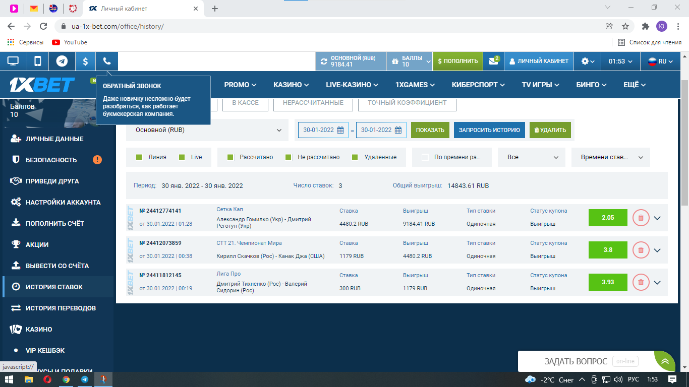689x387 pixels.
Task: Switch to the Нерассчитанные tab
Action: 313,103
